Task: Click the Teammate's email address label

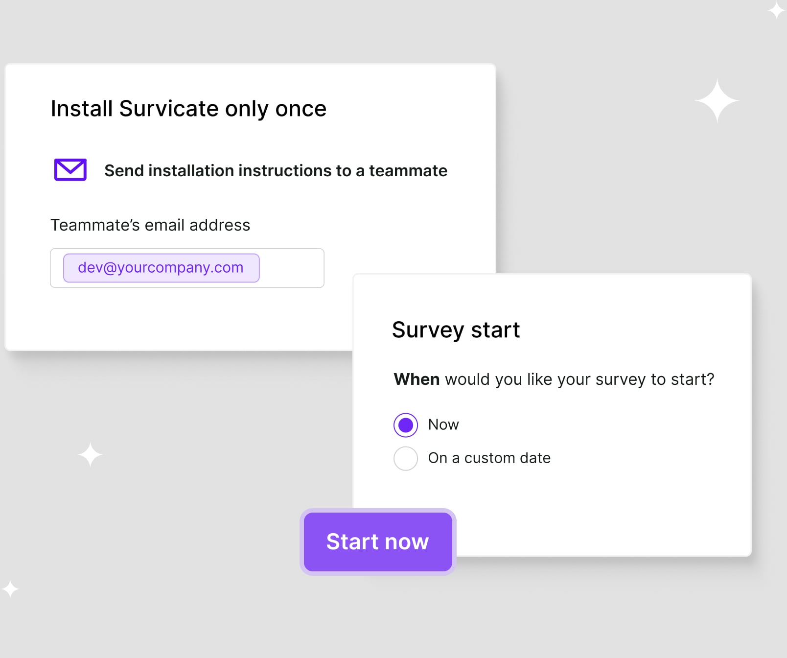Action: [x=150, y=225]
